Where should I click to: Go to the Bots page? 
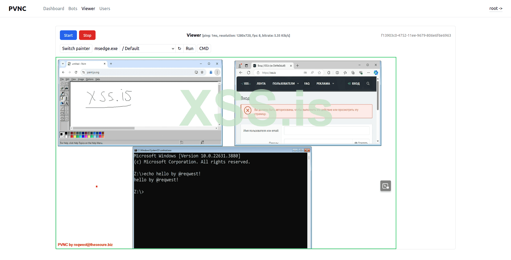click(x=73, y=9)
